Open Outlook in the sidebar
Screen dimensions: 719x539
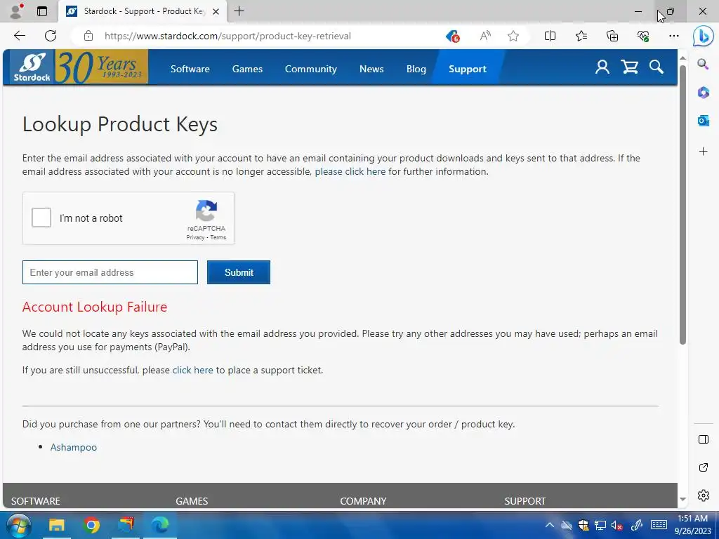point(703,121)
